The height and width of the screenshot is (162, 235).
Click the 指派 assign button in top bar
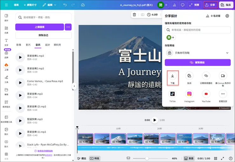pyautogui.click(x=226, y=5)
